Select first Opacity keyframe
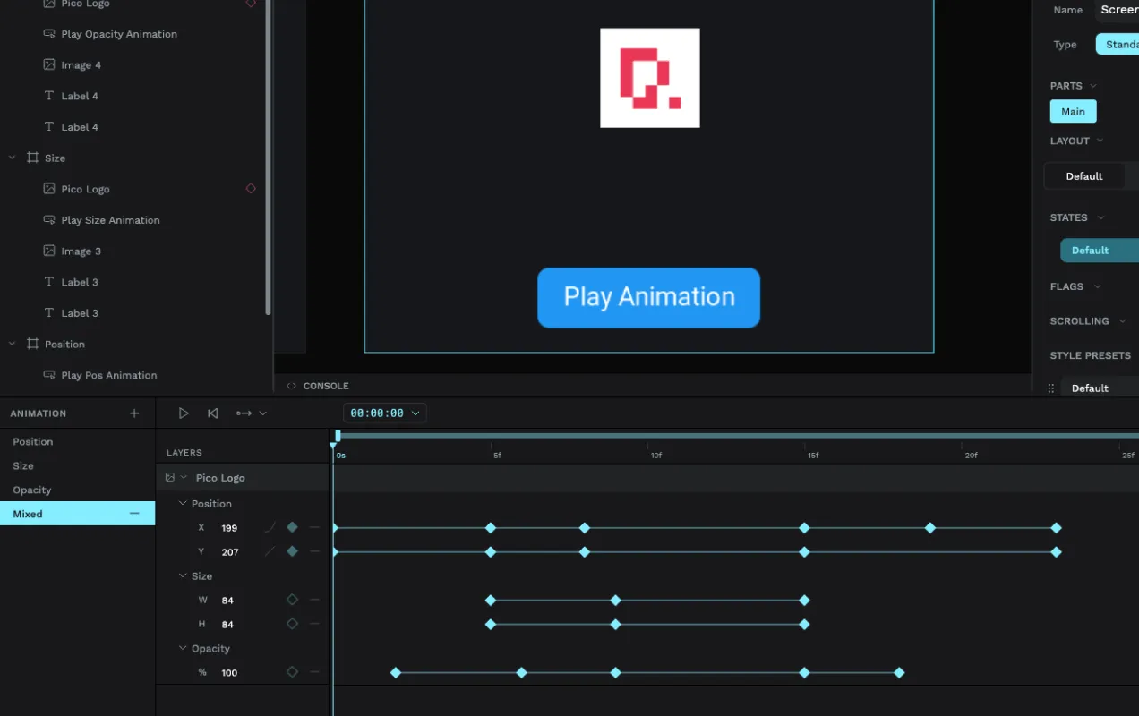Viewport: 1139px width, 716px height. (x=396, y=673)
